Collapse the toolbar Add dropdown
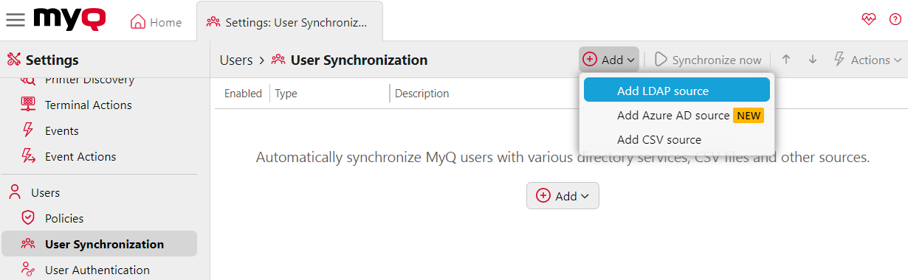The width and height of the screenshot is (908, 280). tap(609, 60)
